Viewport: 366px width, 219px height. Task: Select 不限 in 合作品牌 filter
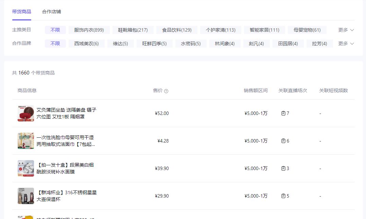[55, 44]
